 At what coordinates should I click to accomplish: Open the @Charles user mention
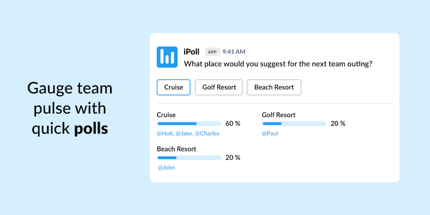coord(207,134)
